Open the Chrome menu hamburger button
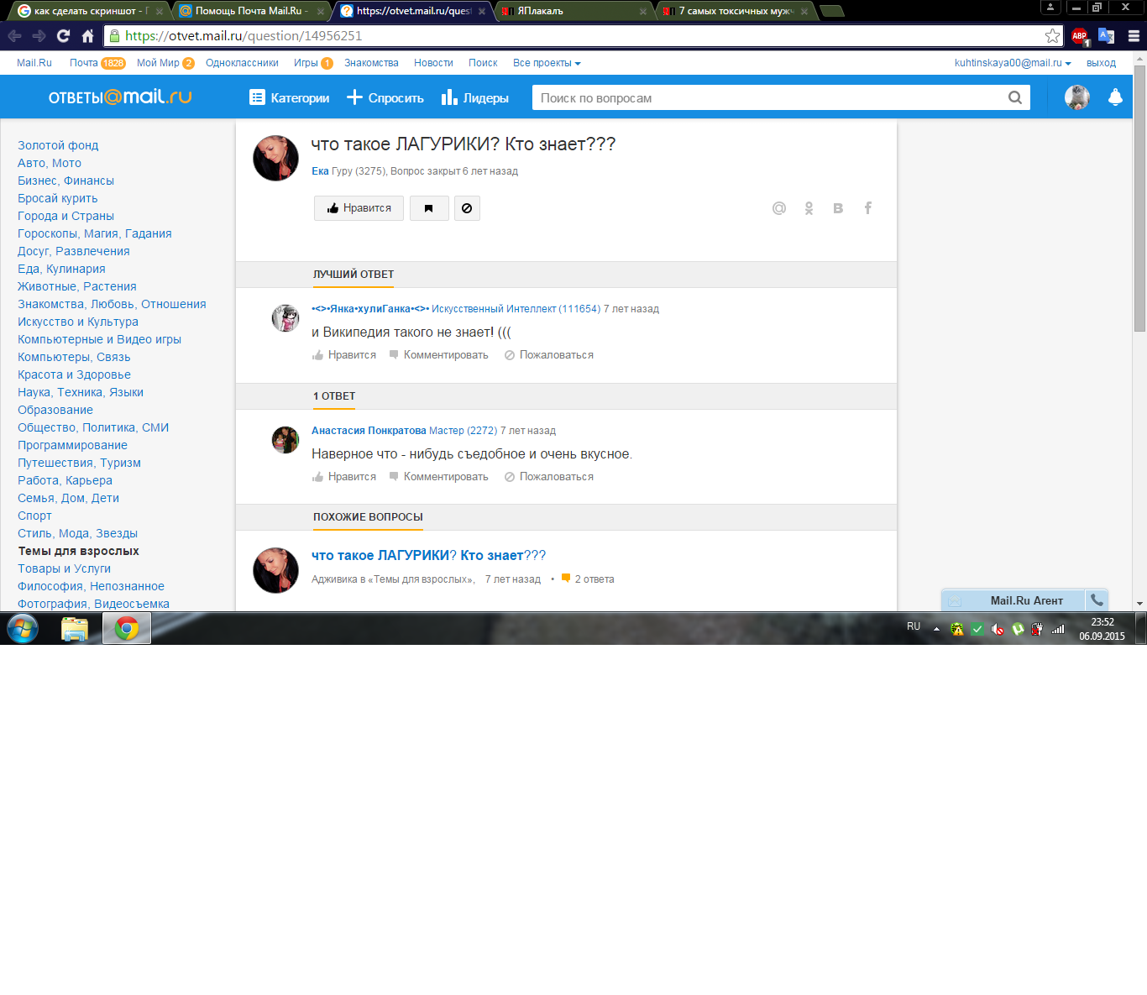Viewport: 1147px width, 995px height. click(x=1134, y=36)
